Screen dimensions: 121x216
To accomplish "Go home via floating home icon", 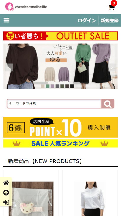I will point(6,183).
